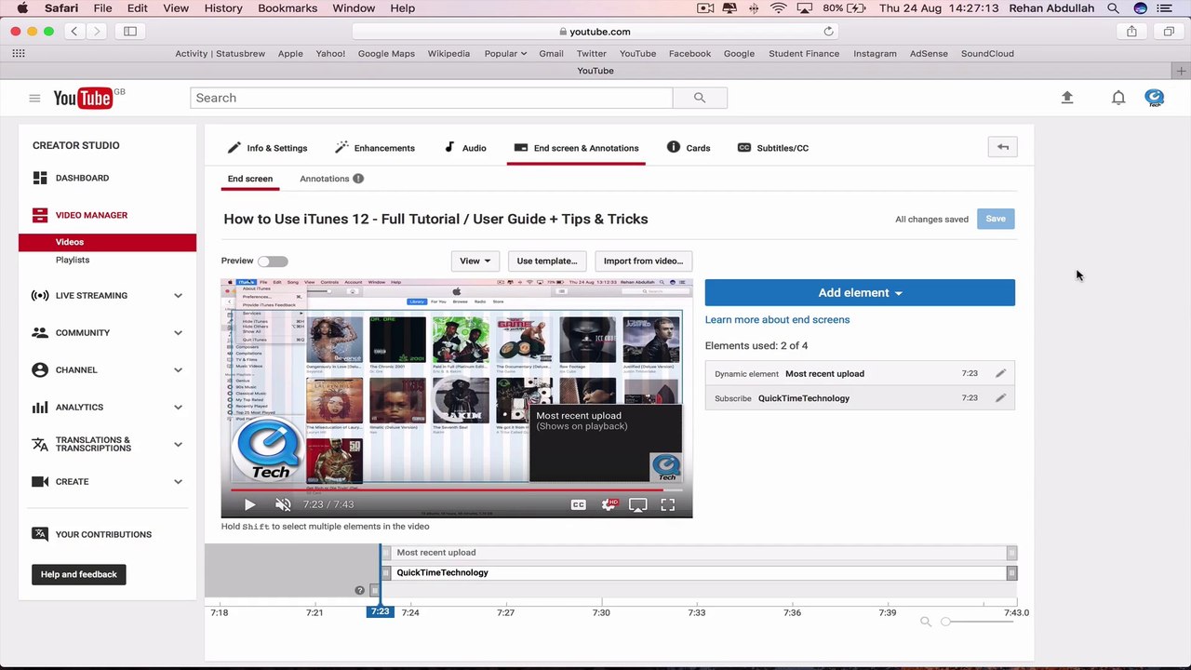Unmute the video player volume icon

(284, 504)
